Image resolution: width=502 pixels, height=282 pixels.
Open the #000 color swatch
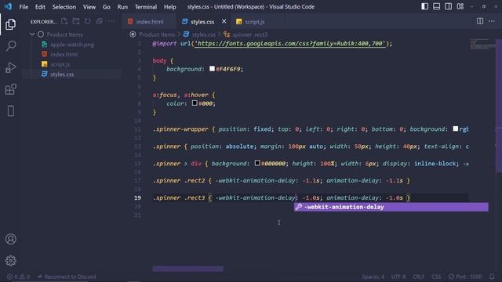pos(195,103)
